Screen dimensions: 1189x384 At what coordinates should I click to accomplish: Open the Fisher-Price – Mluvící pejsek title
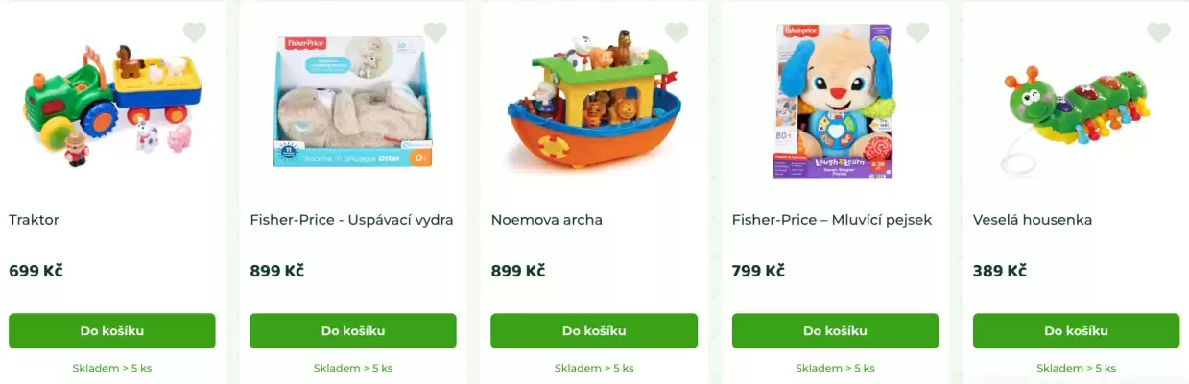coord(832,220)
